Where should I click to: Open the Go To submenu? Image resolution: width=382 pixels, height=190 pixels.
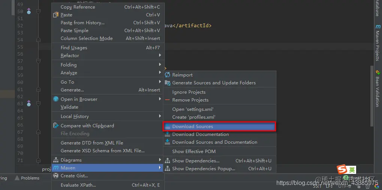[x=108, y=82]
